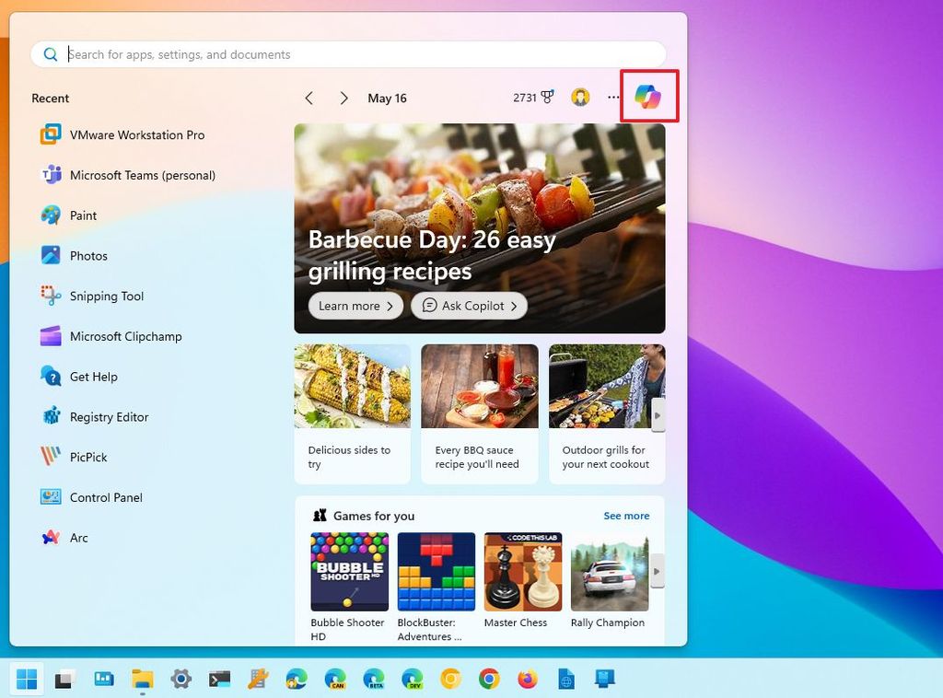The height and width of the screenshot is (698, 943).
Task: Open See more in Games for you
Action: [626, 516]
